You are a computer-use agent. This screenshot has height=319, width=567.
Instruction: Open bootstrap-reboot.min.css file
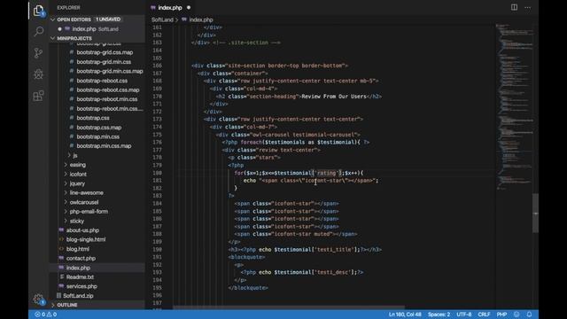(106, 99)
